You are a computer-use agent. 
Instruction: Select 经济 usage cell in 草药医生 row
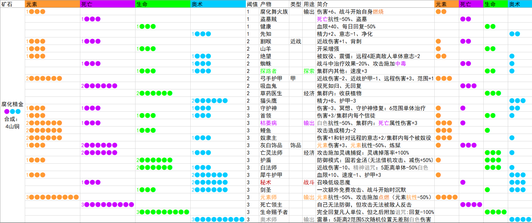309,93
